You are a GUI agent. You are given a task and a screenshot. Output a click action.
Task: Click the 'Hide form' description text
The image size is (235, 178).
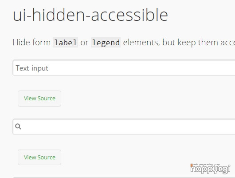[x=31, y=42]
